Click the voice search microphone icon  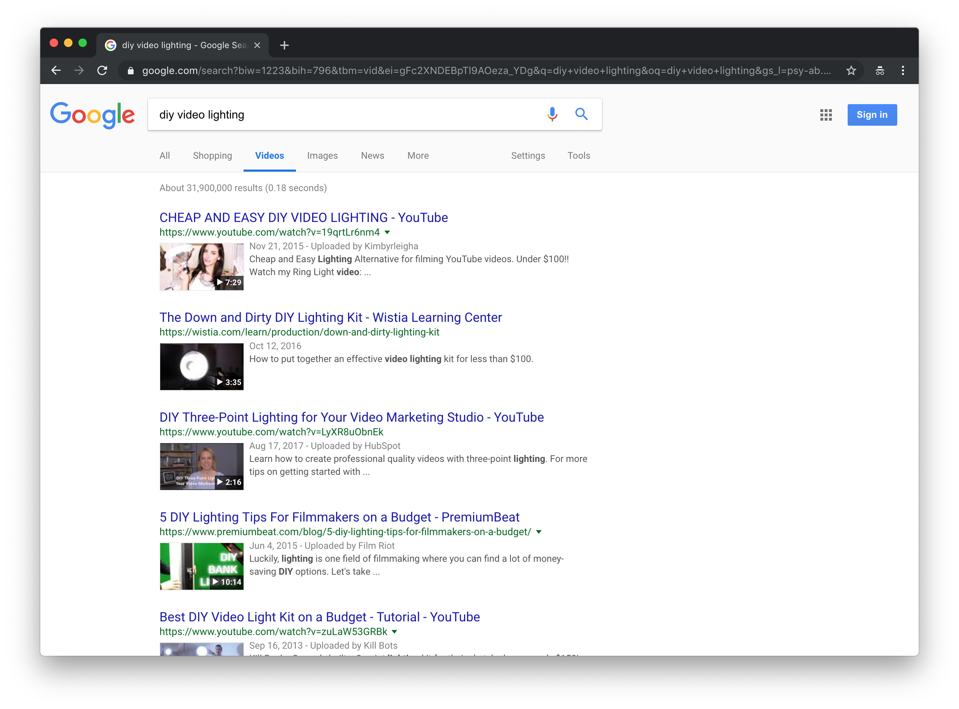click(552, 114)
